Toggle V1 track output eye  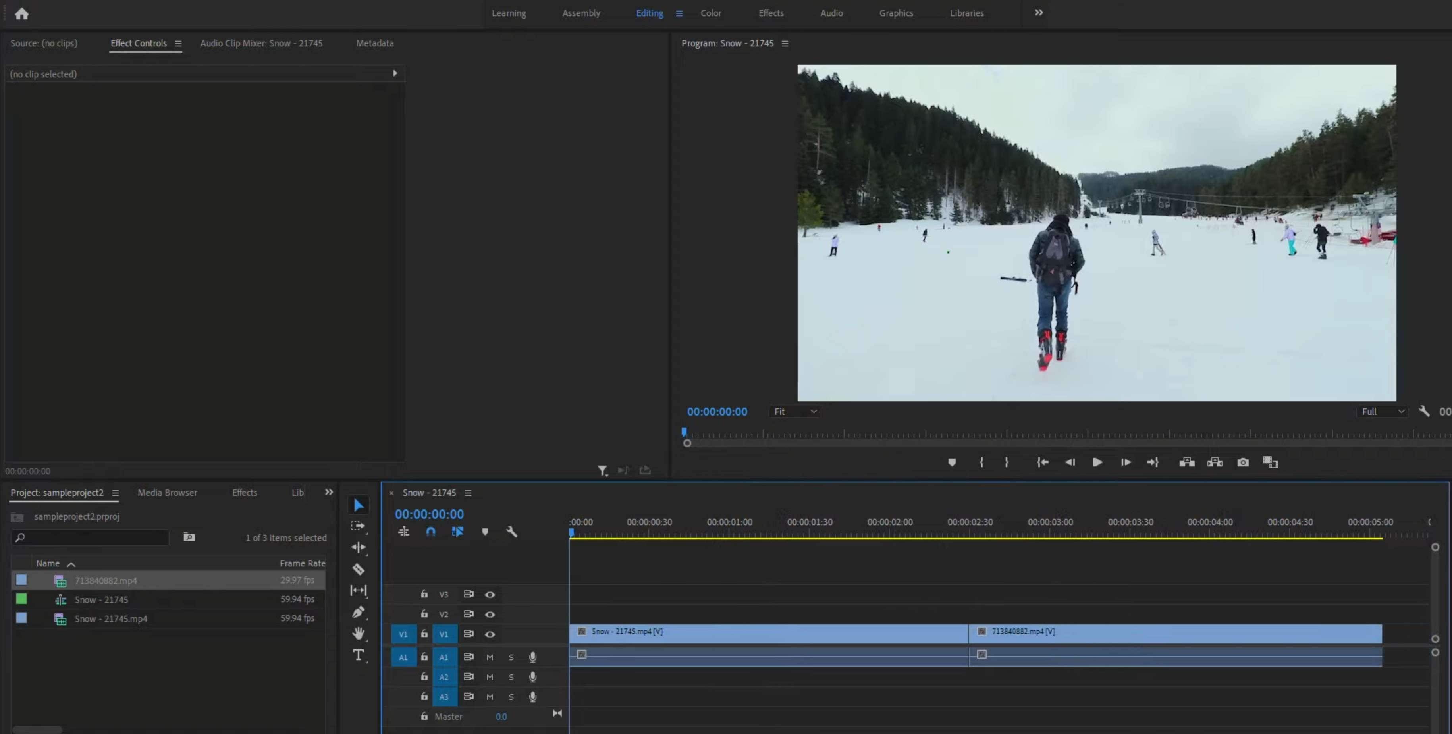pos(490,634)
